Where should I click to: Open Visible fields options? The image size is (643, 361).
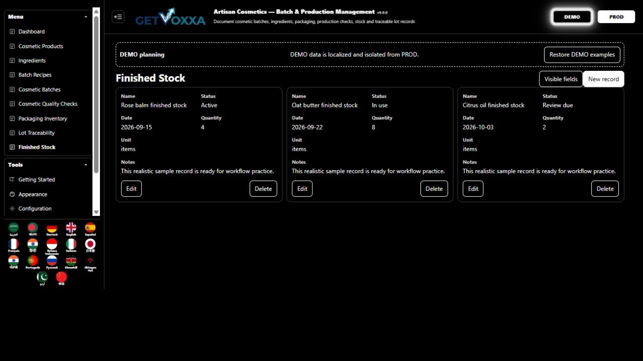561,79
